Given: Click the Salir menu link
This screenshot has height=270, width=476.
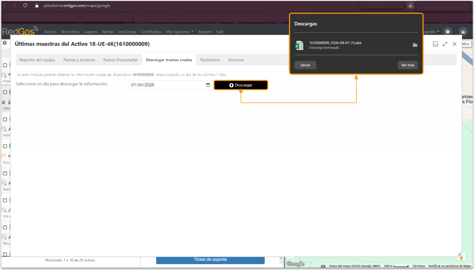Looking at the screenshot, I should pos(220,31).
